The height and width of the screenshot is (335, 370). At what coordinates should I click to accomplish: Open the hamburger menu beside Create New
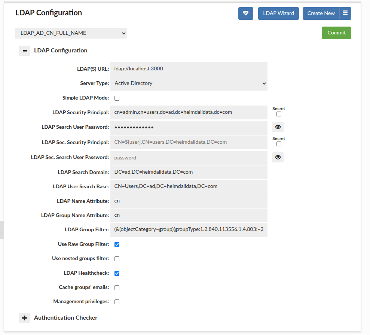tap(342, 13)
